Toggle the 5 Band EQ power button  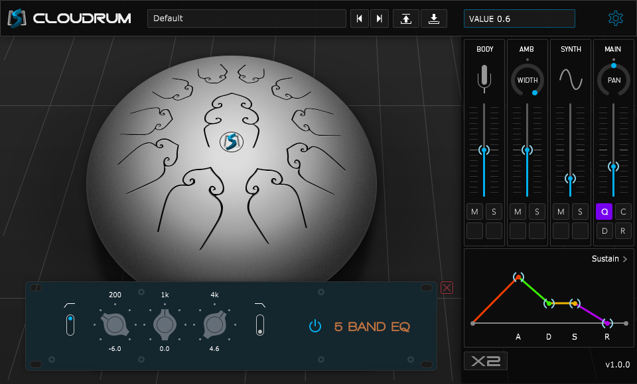click(x=315, y=326)
